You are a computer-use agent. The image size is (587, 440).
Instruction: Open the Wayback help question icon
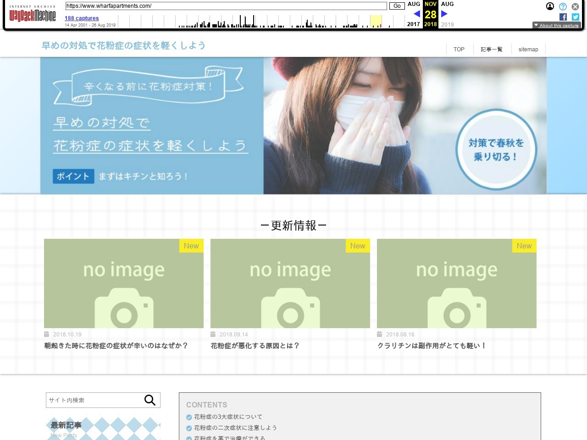coord(563,6)
